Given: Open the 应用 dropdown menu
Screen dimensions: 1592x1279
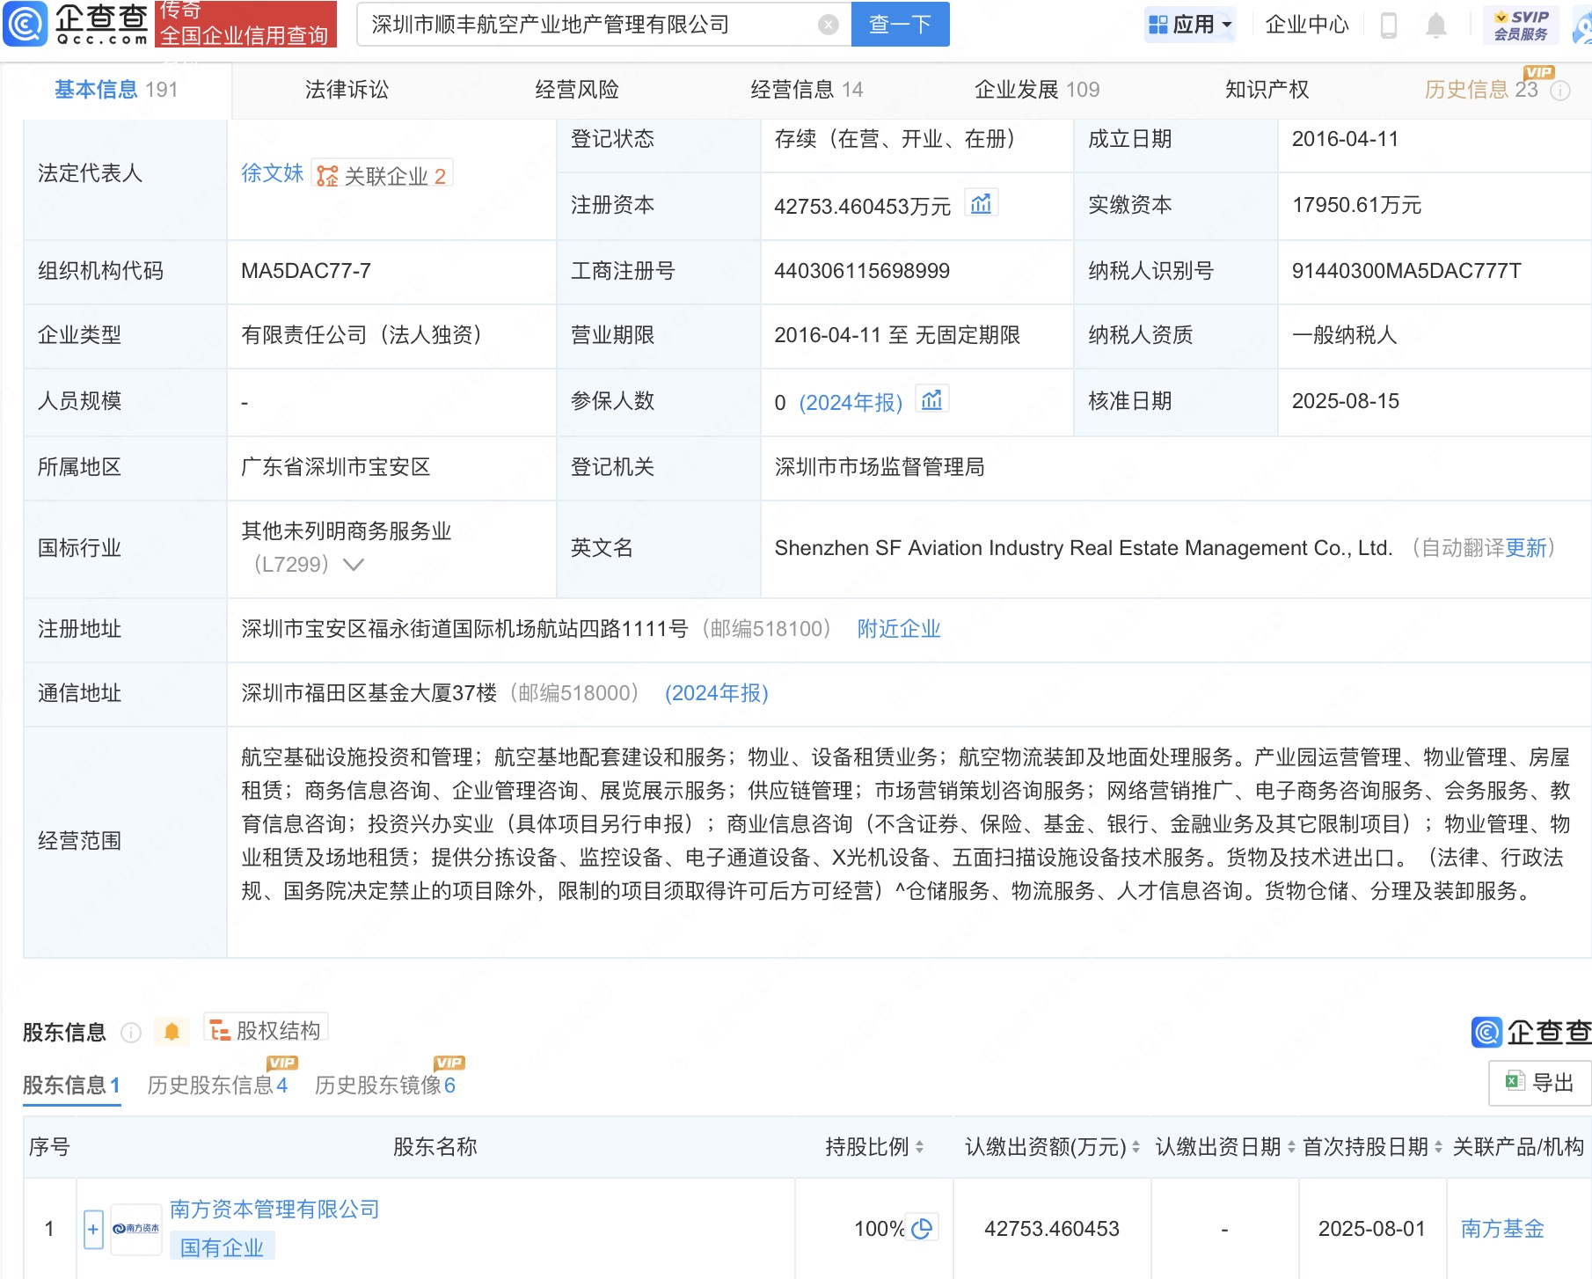Looking at the screenshot, I should 1191,25.
